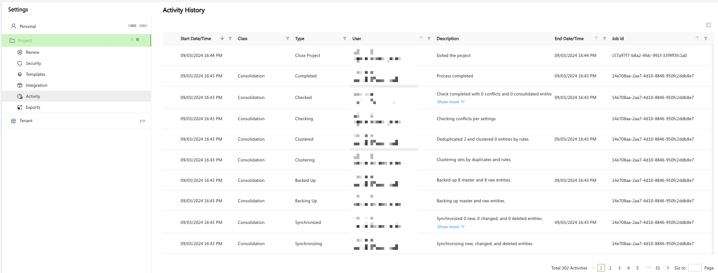Go to page 2 of activities
Image resolution: width=718 pixels, height=273 pixels.
(x=610, y=268)
